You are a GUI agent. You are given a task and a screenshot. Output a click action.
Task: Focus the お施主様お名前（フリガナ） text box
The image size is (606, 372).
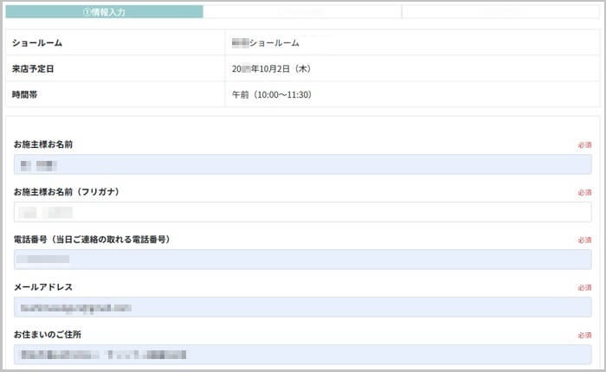pos(302,212)
